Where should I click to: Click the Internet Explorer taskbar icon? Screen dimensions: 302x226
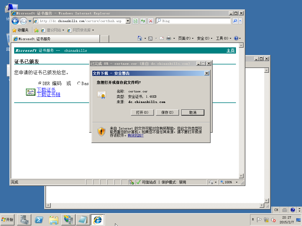pyautogui.click(x=98, y=220)
